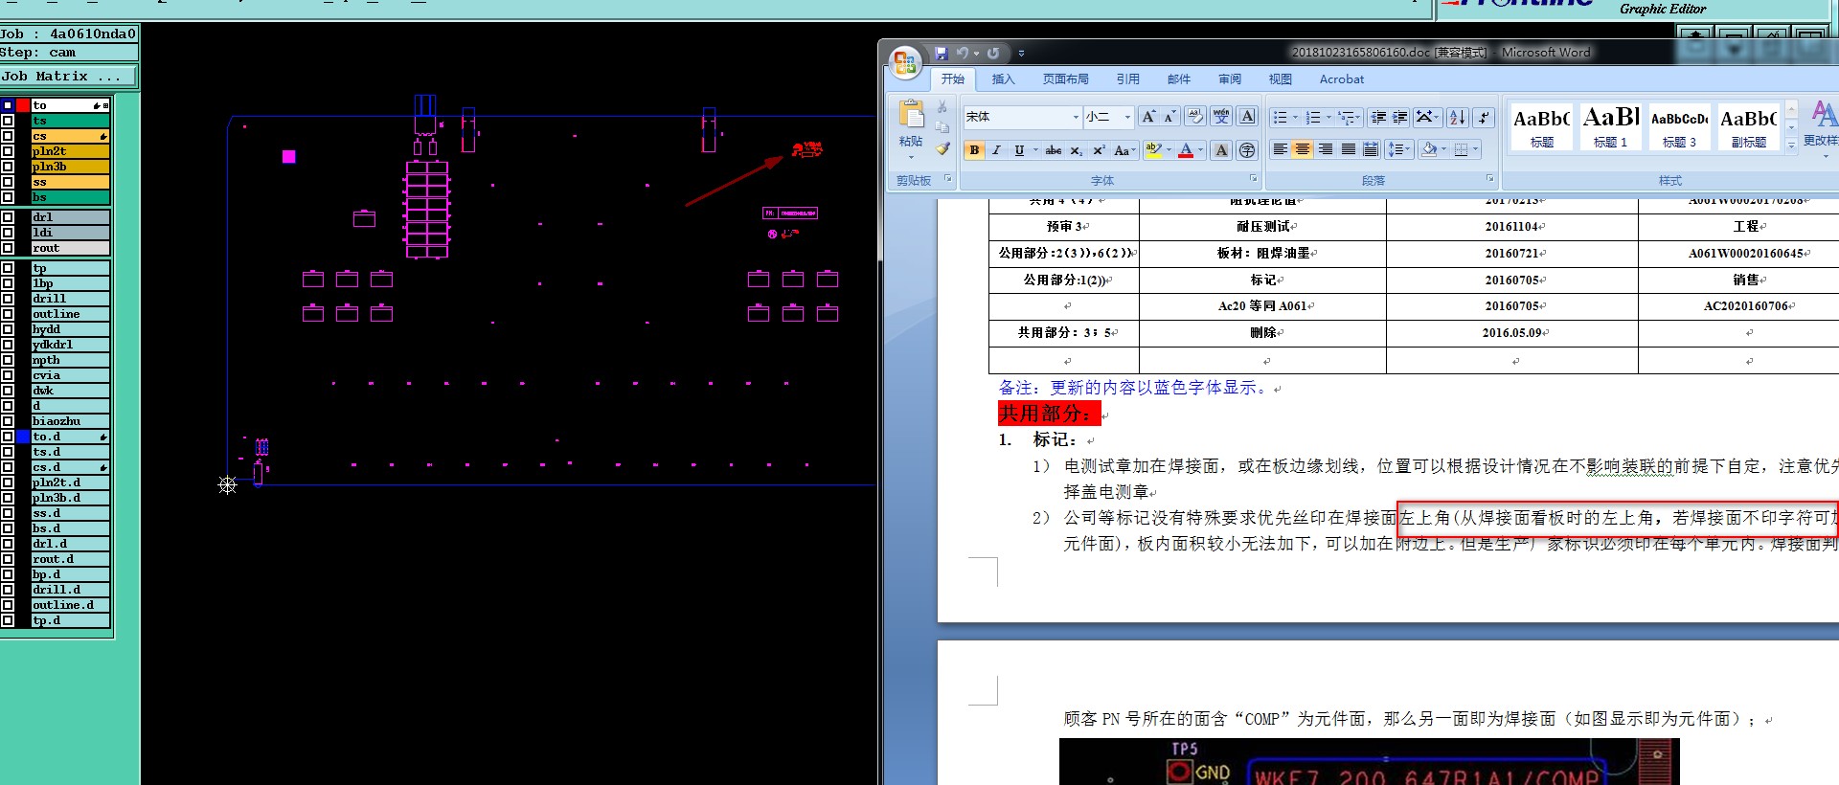
Task: Apply strikethrough to text
Action: click(x=1054, y=150)
